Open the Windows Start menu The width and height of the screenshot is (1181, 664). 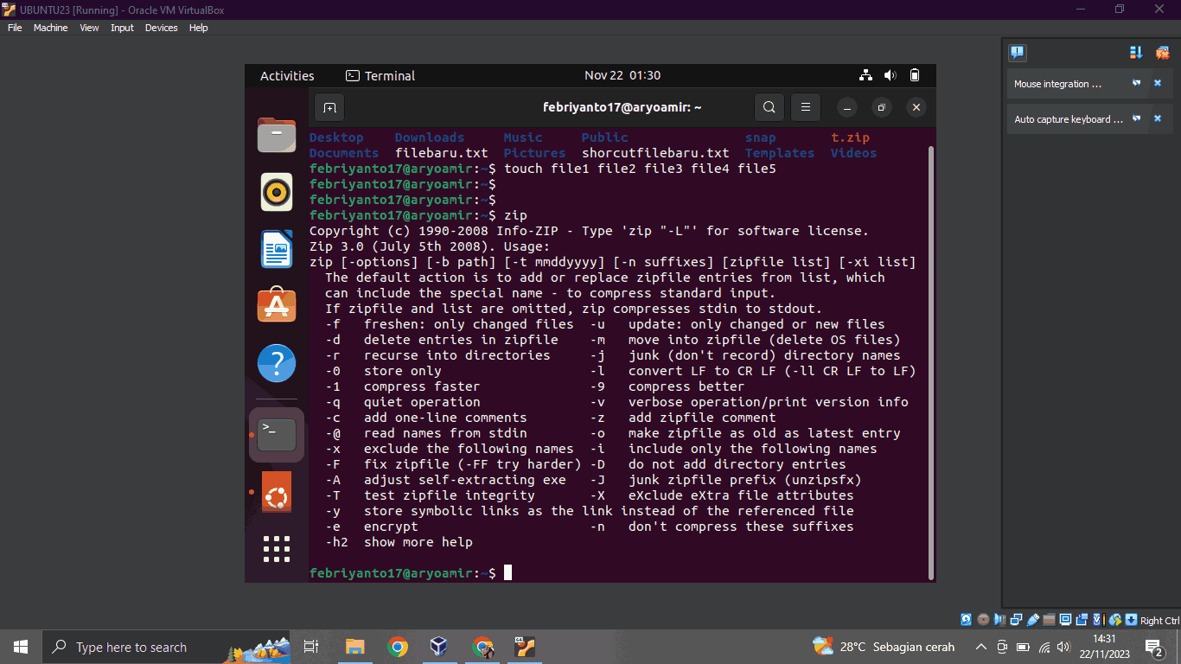[21, 647]
